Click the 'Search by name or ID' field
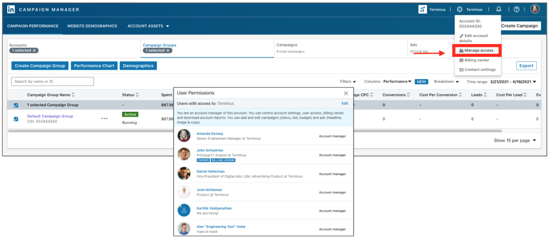Image resolution: width=551 pixels, height=239 pixels. (52, 82)
